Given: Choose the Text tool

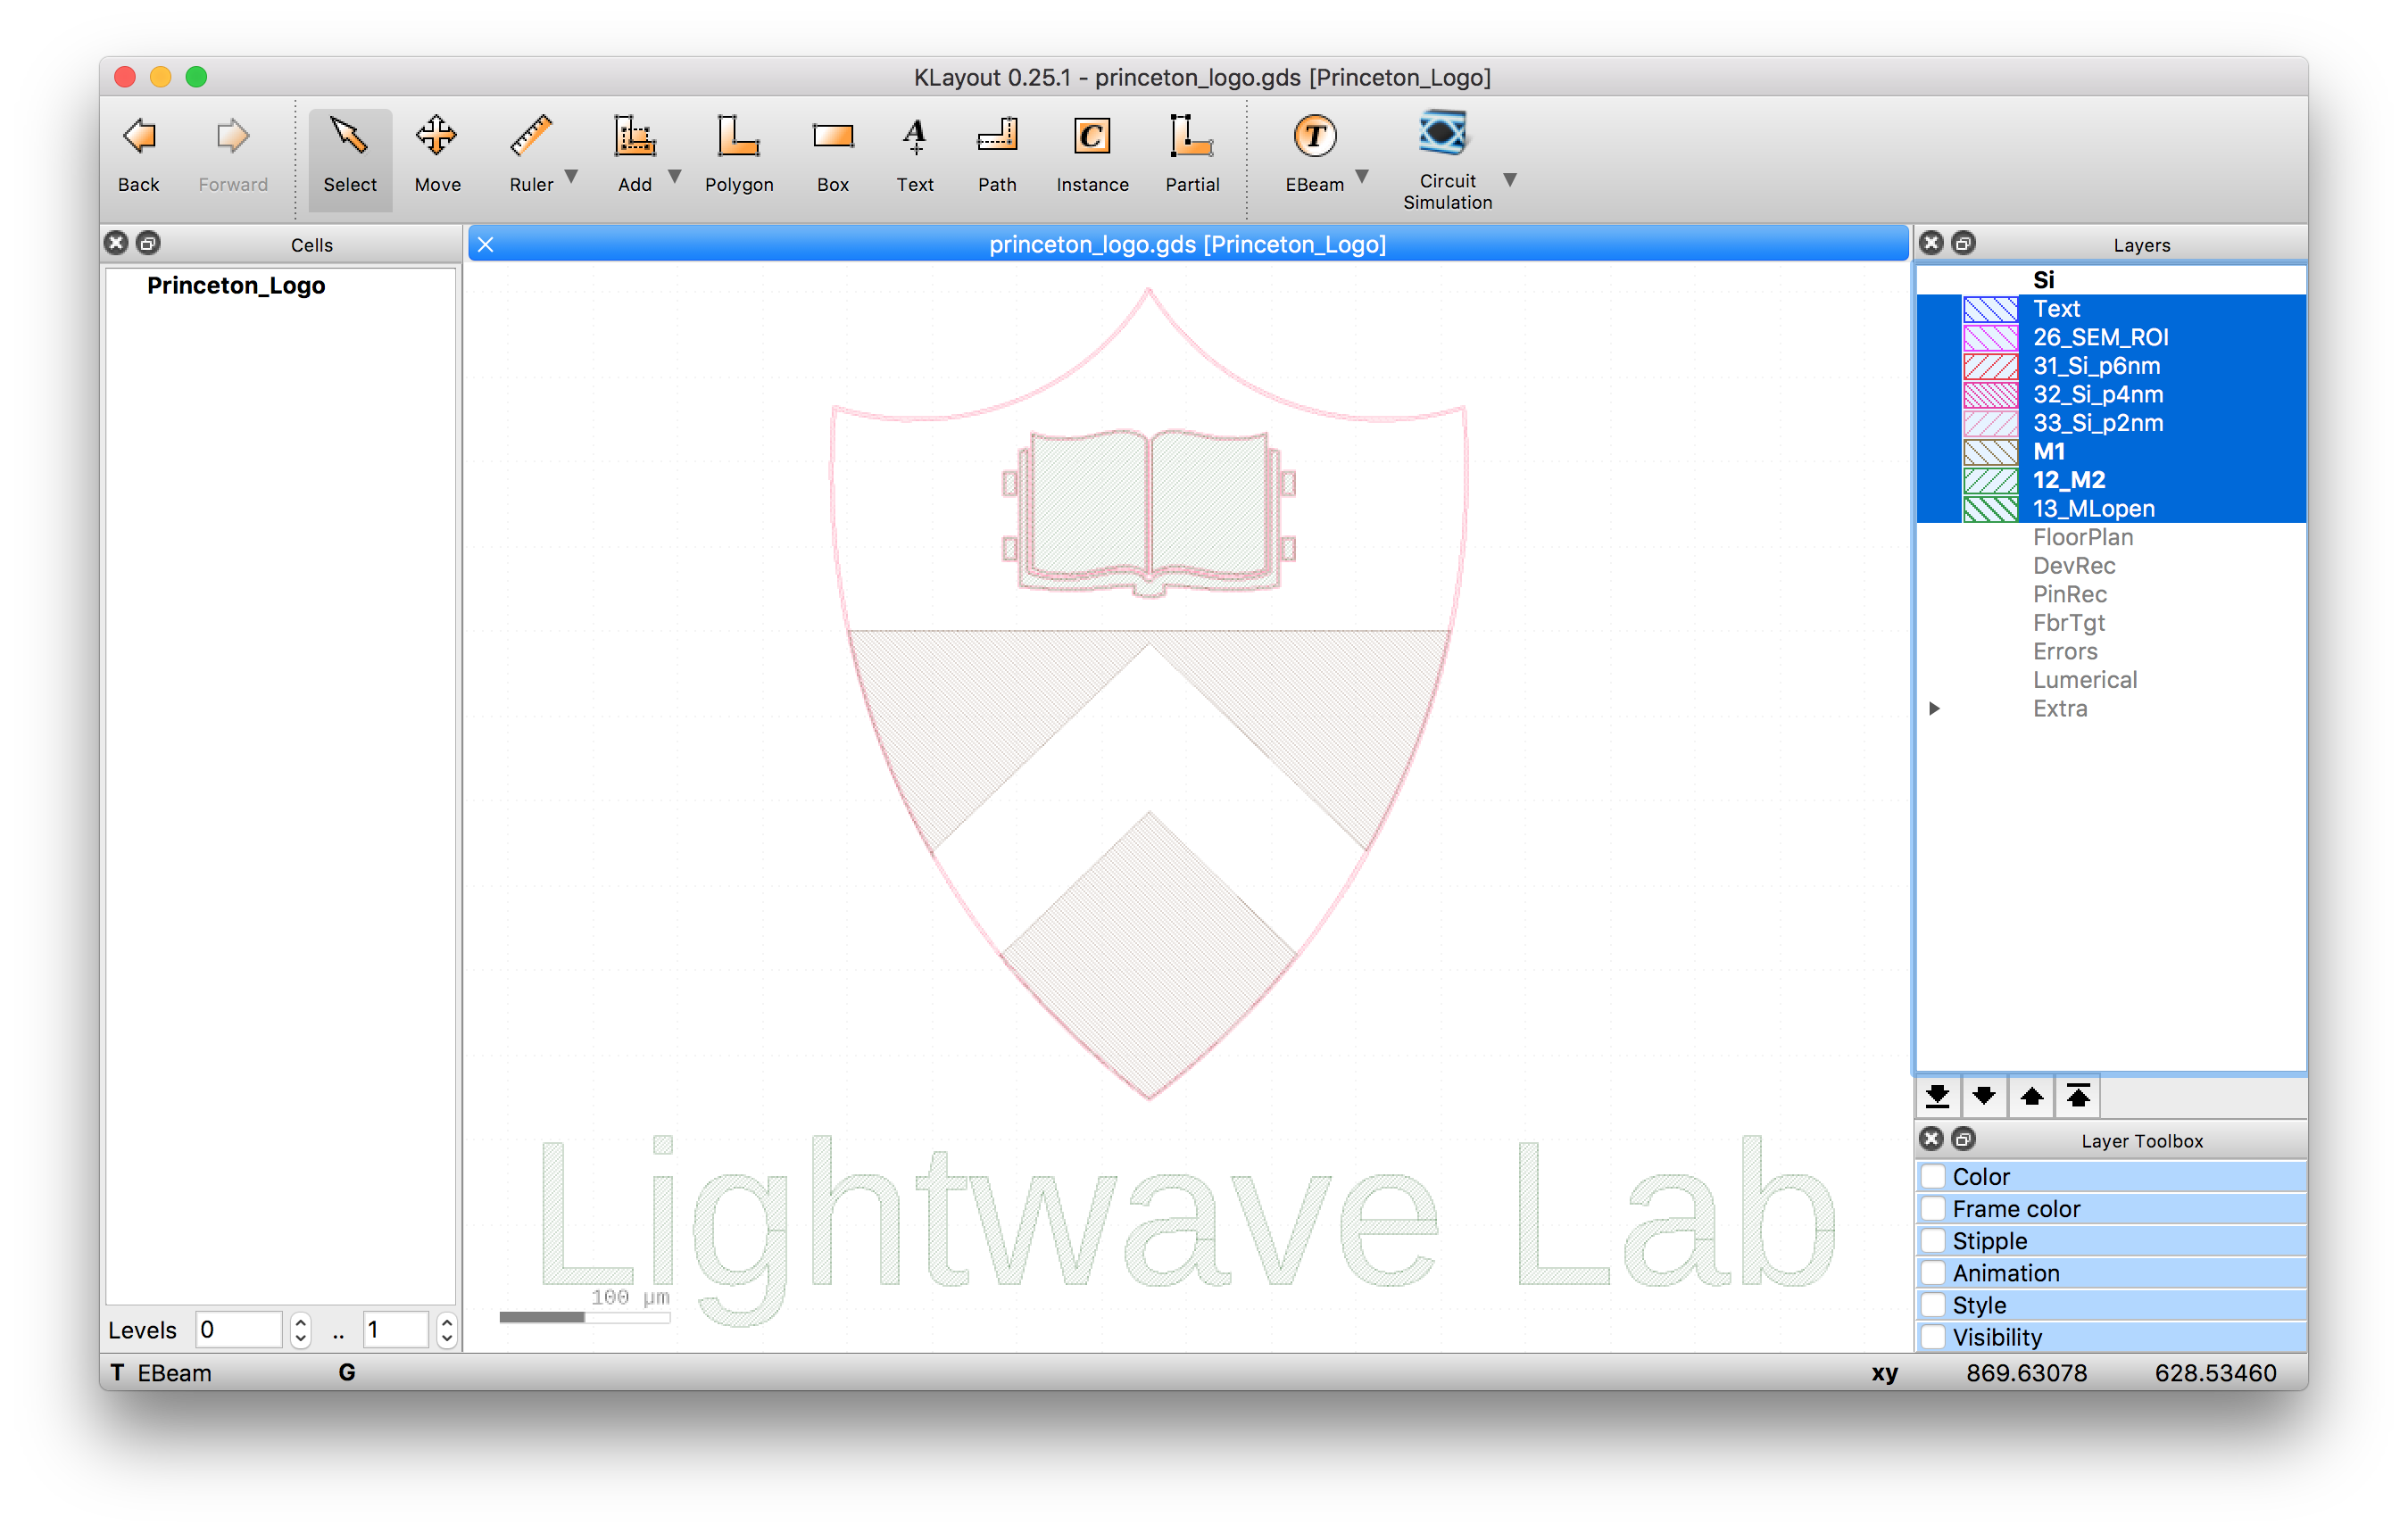Looking at the screenshot, I should pyautogui.click(x=914, y=155).
